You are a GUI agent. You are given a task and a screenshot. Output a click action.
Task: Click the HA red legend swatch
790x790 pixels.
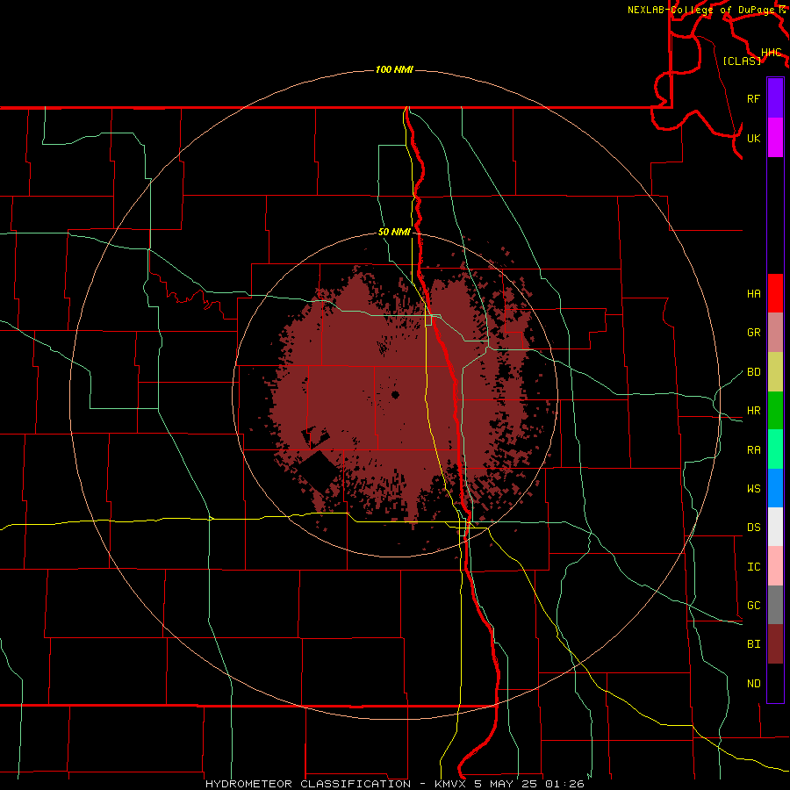coord(775,293)
